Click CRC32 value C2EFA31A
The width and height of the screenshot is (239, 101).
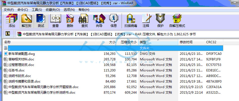pyautogui.click(x=214, y=87)
